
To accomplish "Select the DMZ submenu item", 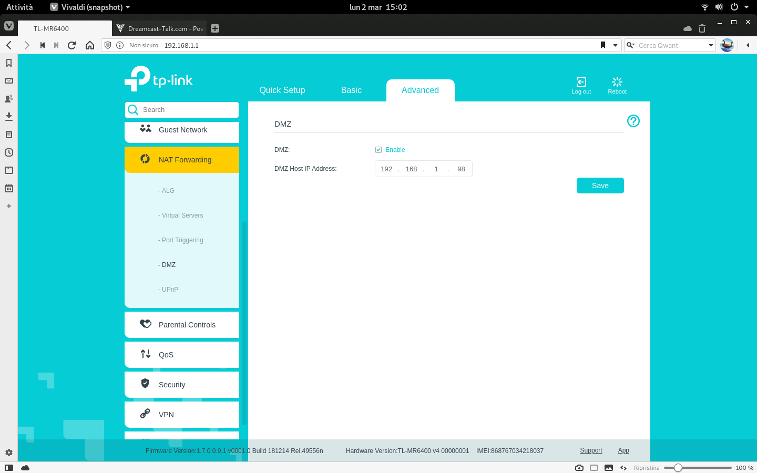I will point(167,265).
